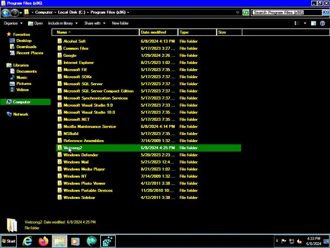Select the Windows Media Player folder name
Viewport: 330px width, 248px height.
pyautogui.click(x=84, y=169)
